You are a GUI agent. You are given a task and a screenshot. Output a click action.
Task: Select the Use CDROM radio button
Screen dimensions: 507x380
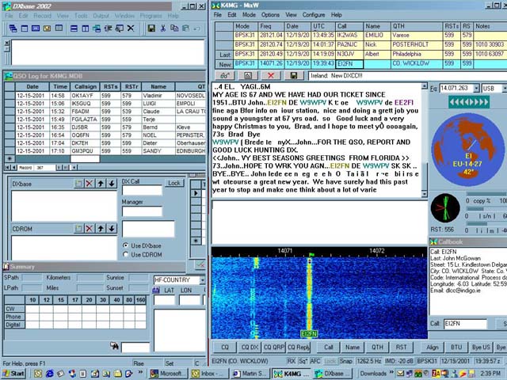click(x=126, y=254)
